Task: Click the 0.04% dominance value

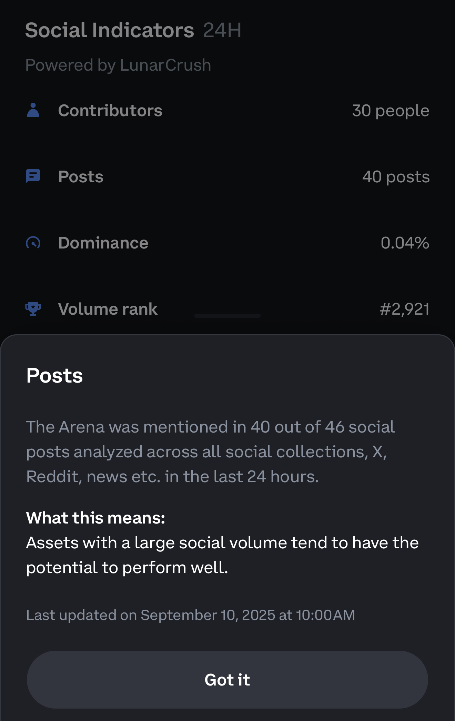Action: pos(405,243)
